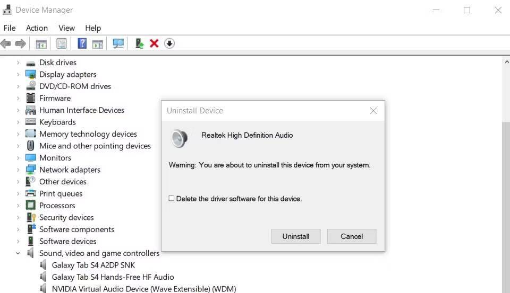Click the Security devices key icon
Screen dimensions: 510x293
point(31,217)
